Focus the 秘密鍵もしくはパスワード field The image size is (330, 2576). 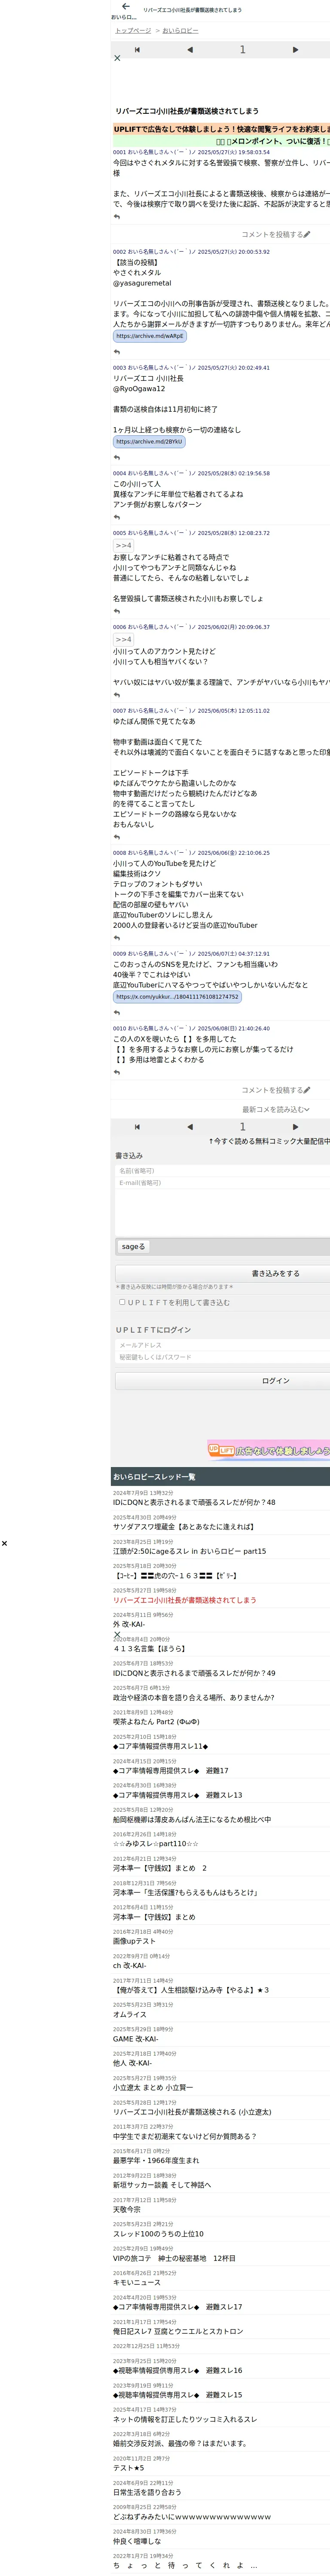(x=222, y=1358)
